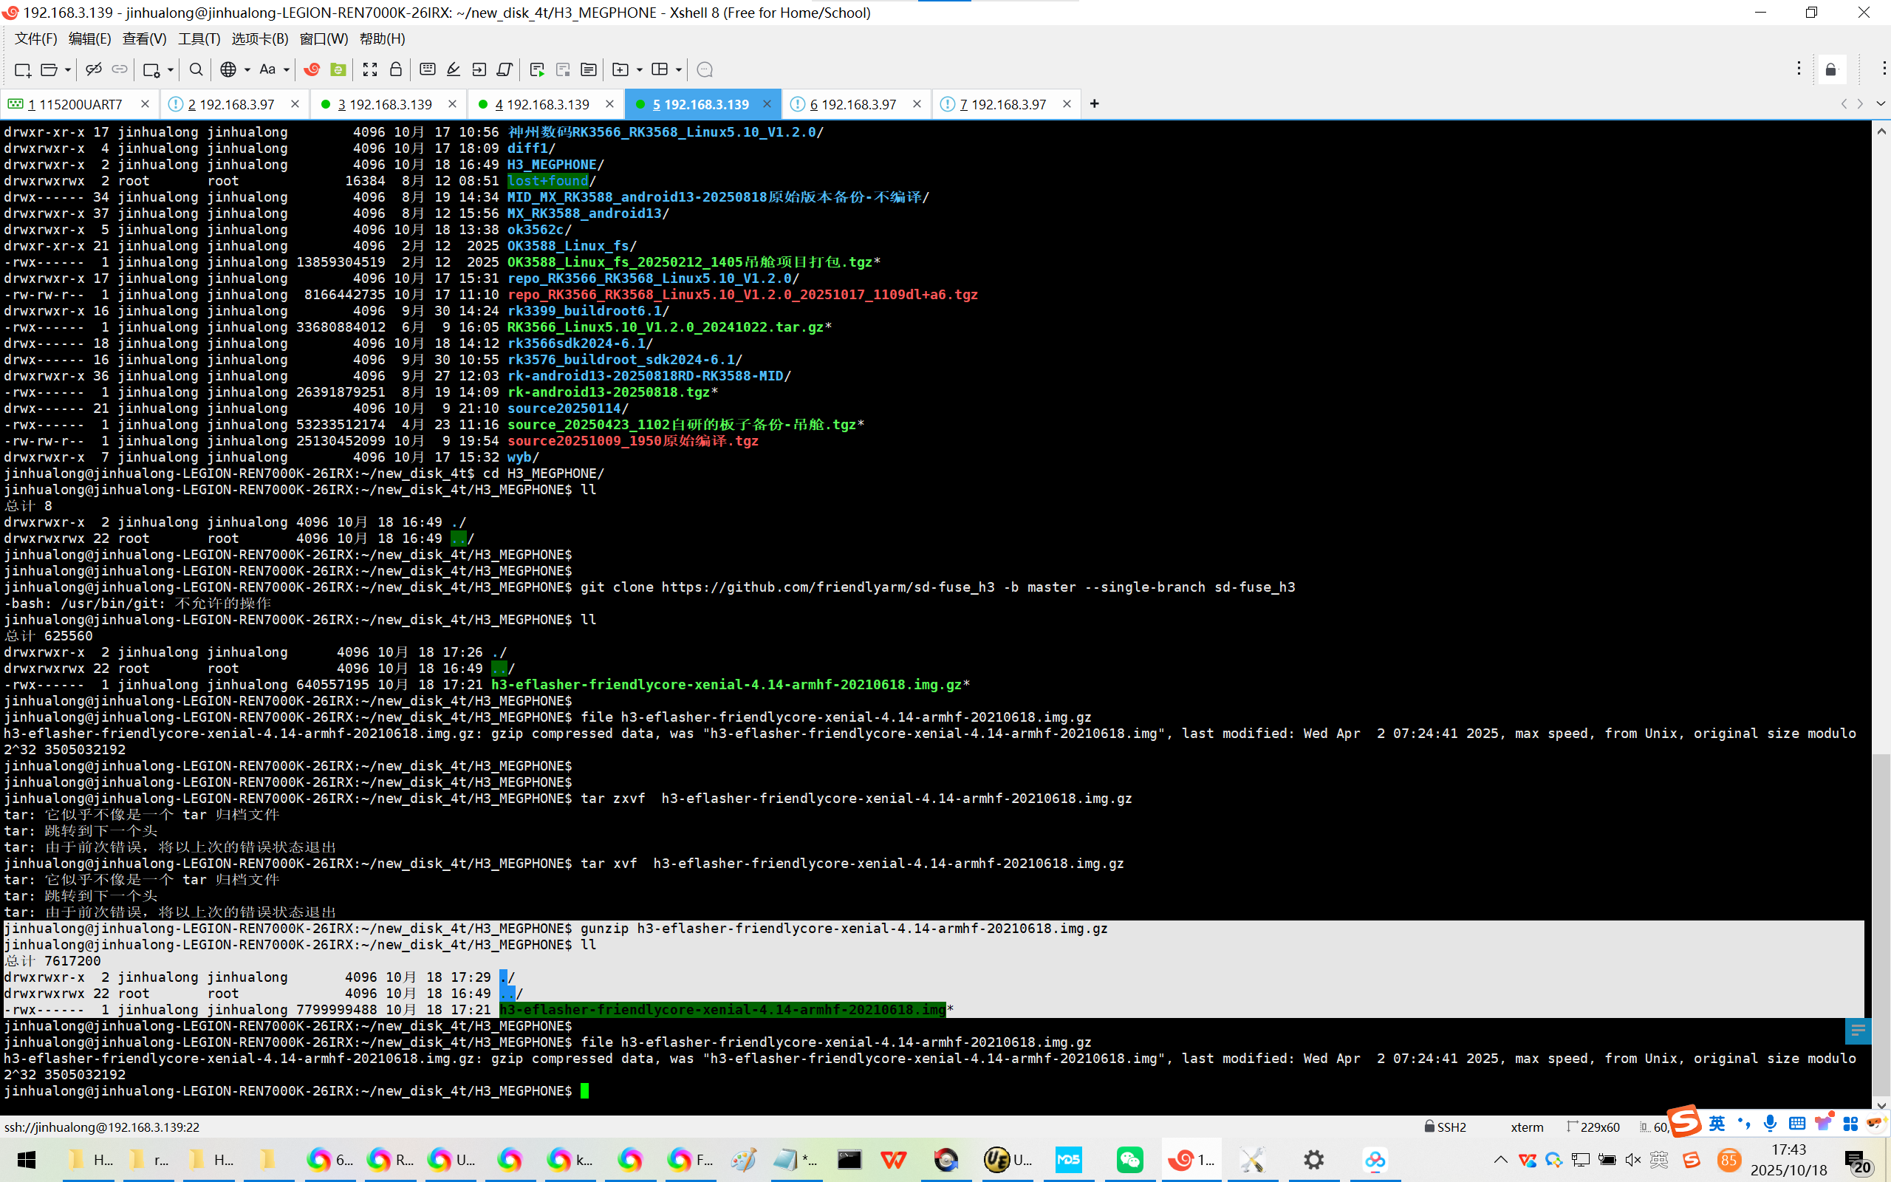
Task: Add a new tab with plus button
Action: pyautogui.click(x=1094, y=104)
